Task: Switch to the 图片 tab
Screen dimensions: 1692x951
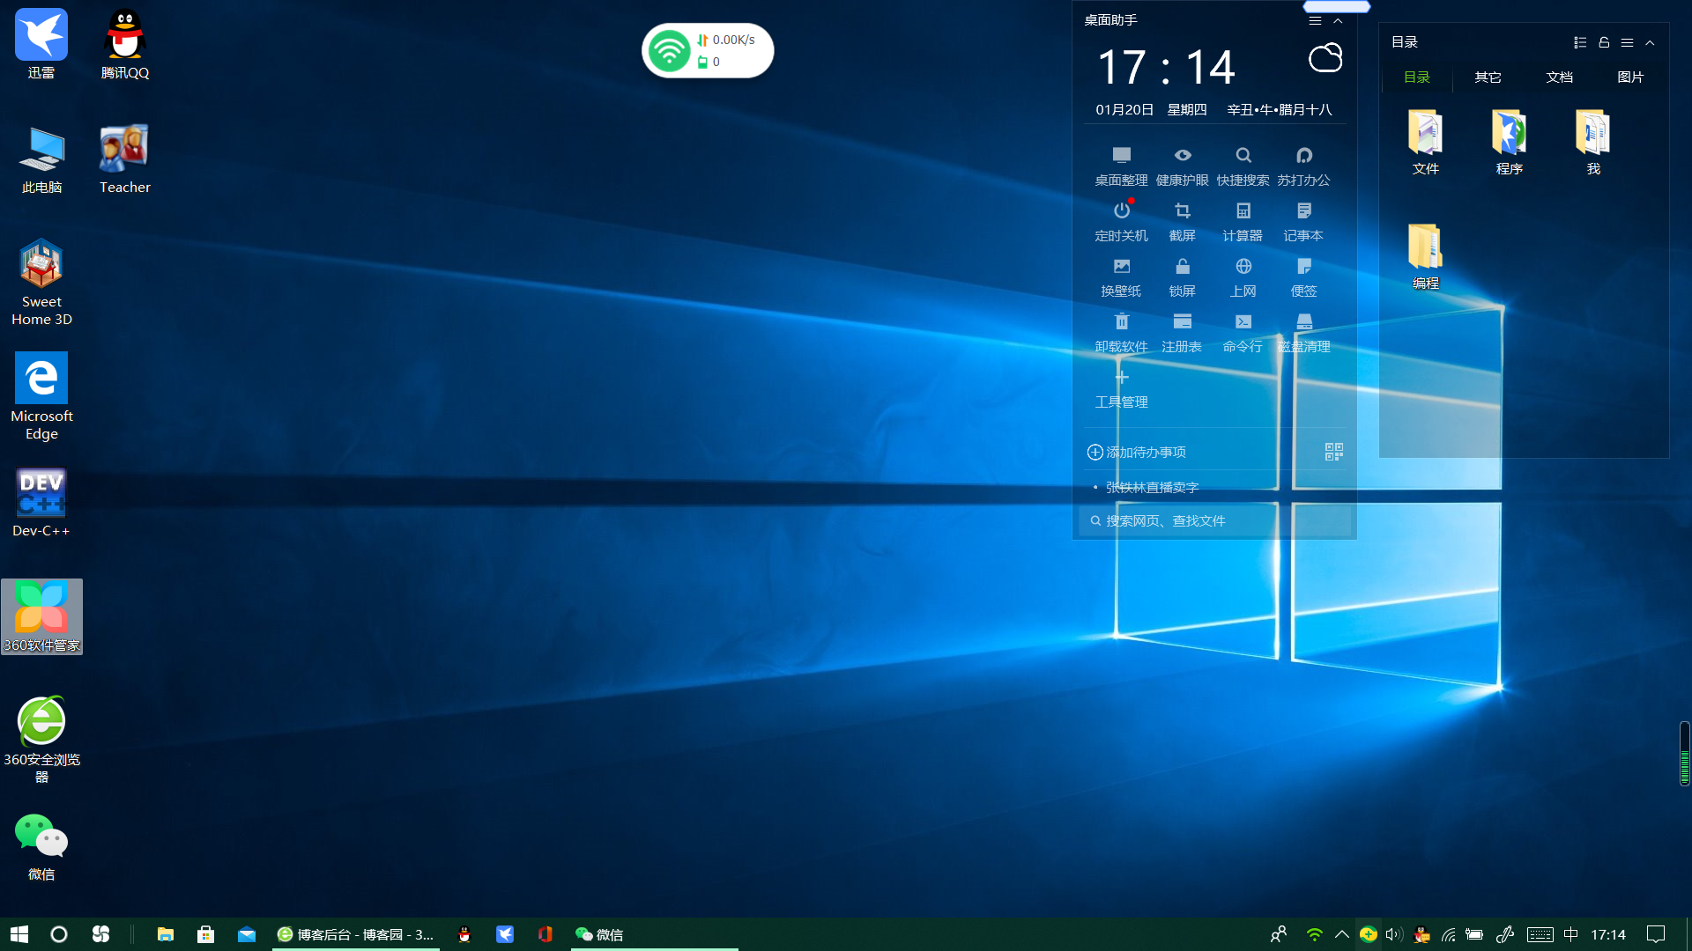Action: 1630,77
